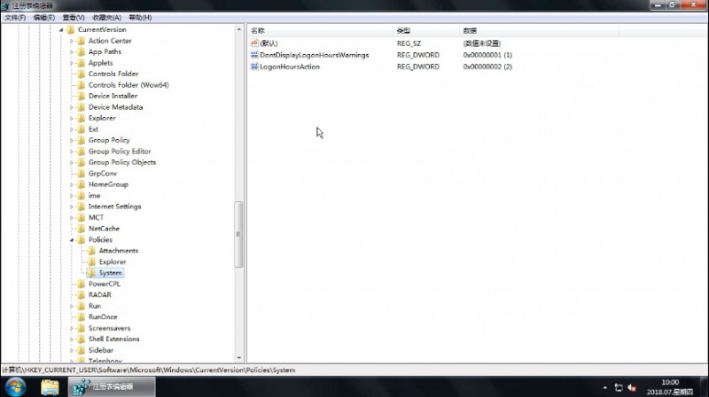The image size is (709, 397).
Task: Click the Controls Folder folder icon
Action: tap(82, 74)
